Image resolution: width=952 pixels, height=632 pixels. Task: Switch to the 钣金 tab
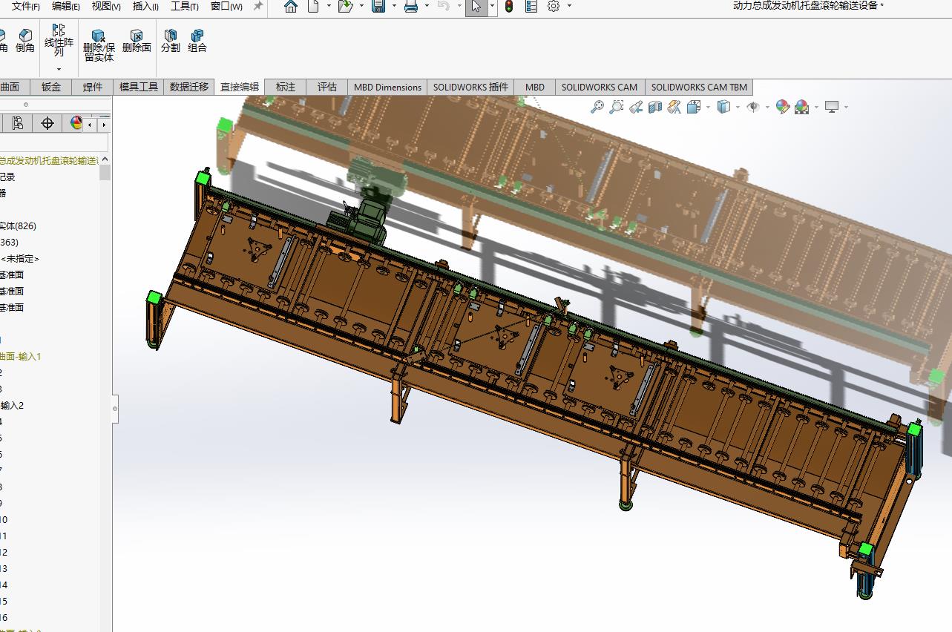51,87
